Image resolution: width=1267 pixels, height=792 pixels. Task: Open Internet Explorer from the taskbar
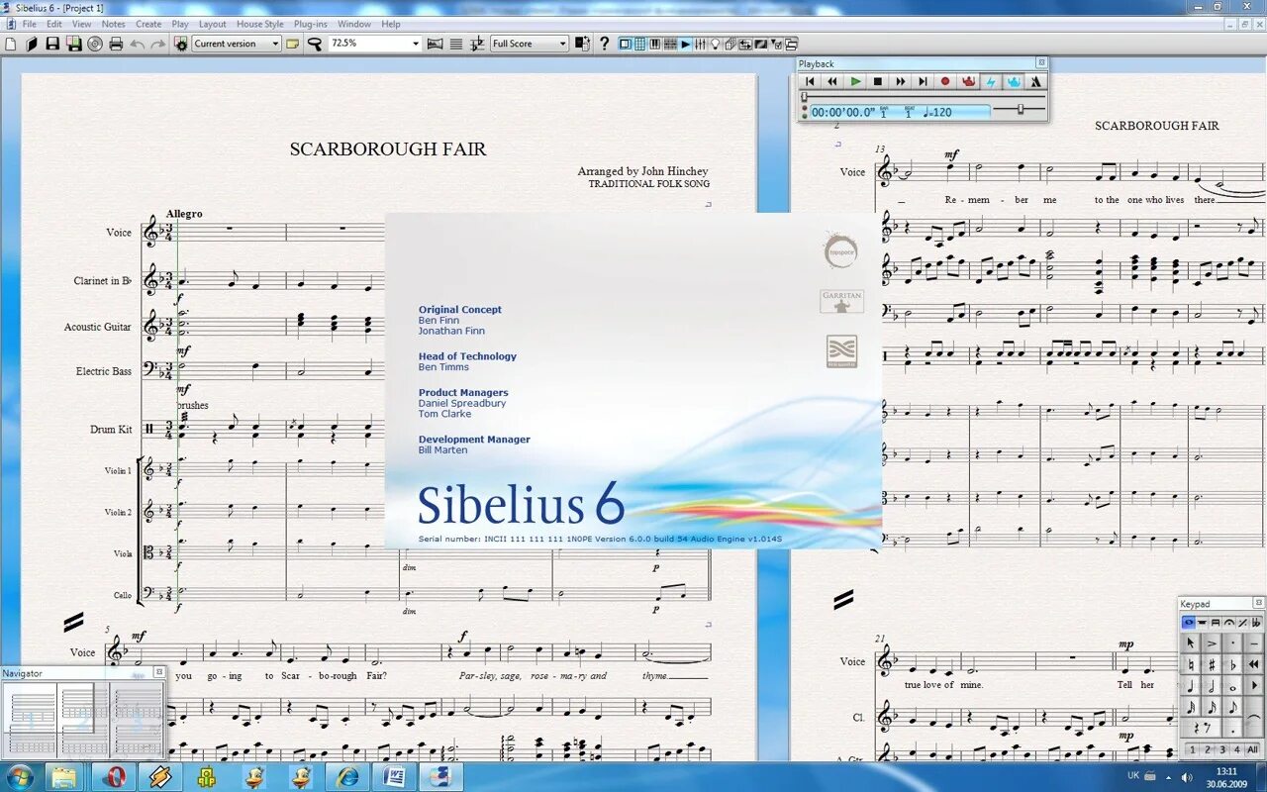347,776
